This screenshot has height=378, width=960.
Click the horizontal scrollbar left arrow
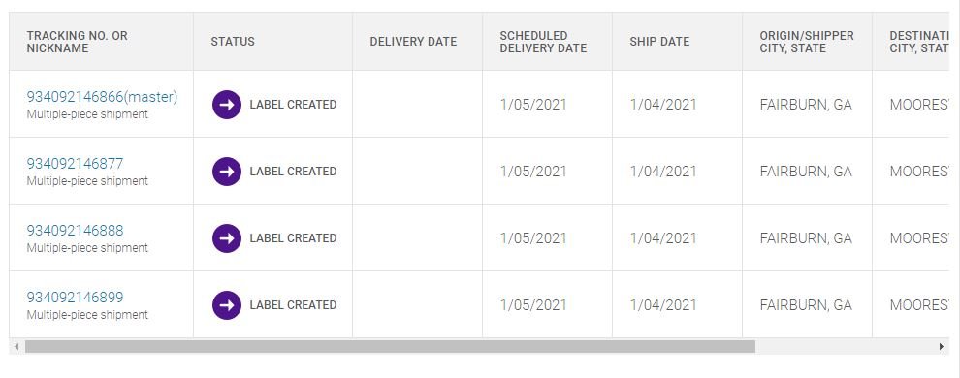point(16,347)
